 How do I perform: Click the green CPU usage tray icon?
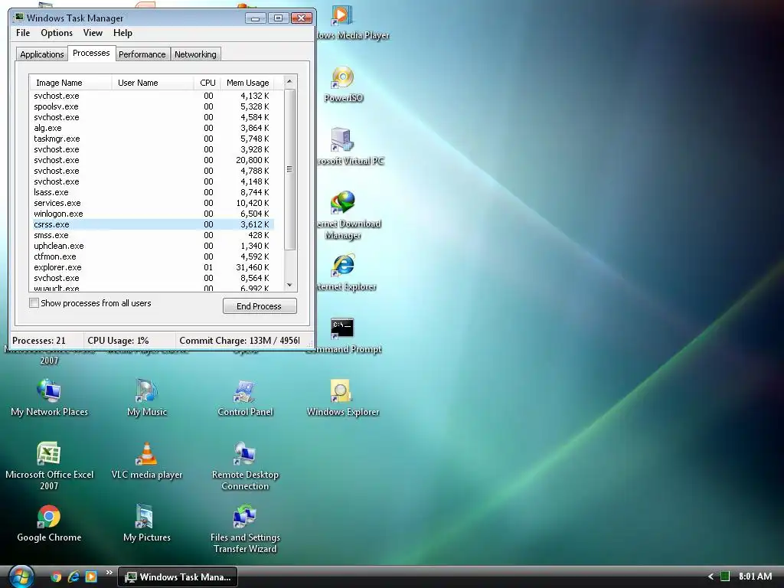(725, 577)
